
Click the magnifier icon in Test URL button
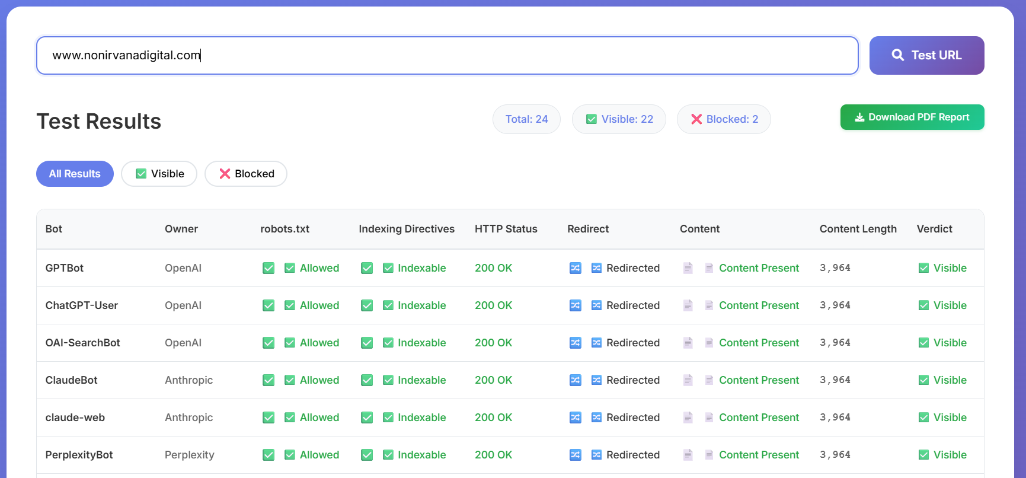pos(898,55)
